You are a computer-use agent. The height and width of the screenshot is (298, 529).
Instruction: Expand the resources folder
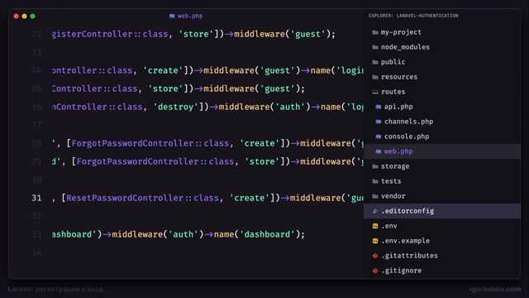442,77
